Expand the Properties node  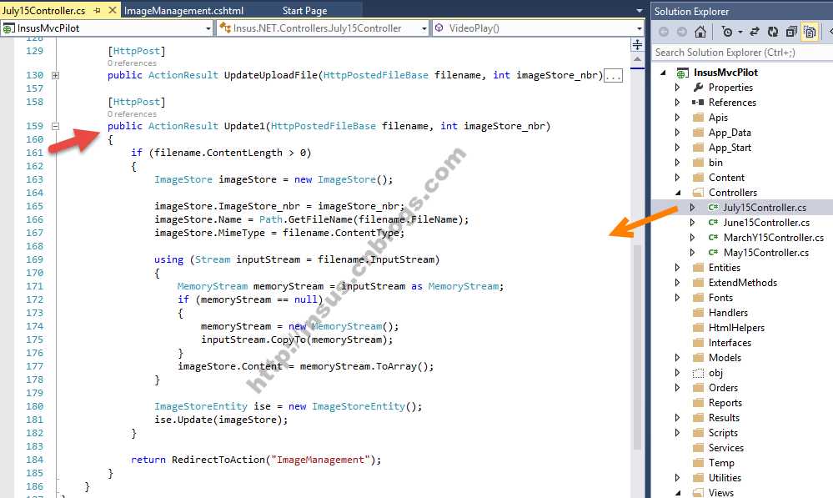point(677,87)
